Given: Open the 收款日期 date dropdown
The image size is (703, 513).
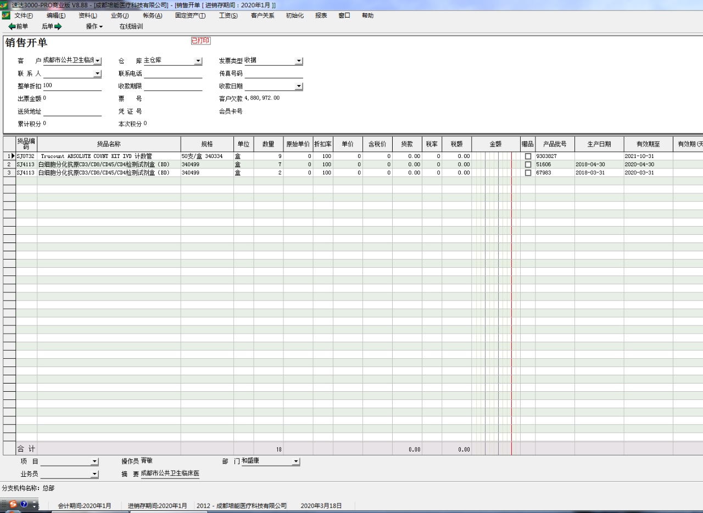Looking at the screenshot, I should coord(299,86).
